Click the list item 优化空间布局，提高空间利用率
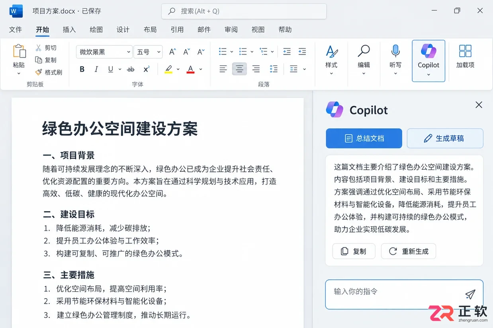Viewport: 493px width, 328px height. click(111, 289)
